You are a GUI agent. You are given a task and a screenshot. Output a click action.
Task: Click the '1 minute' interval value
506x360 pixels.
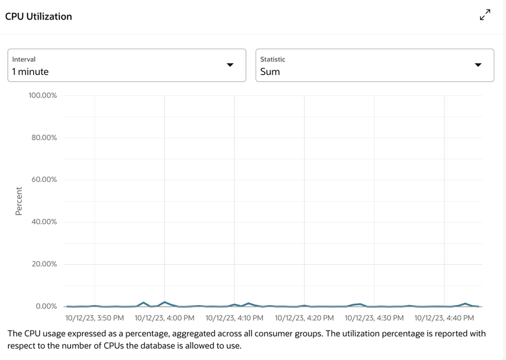coord(30,72)
